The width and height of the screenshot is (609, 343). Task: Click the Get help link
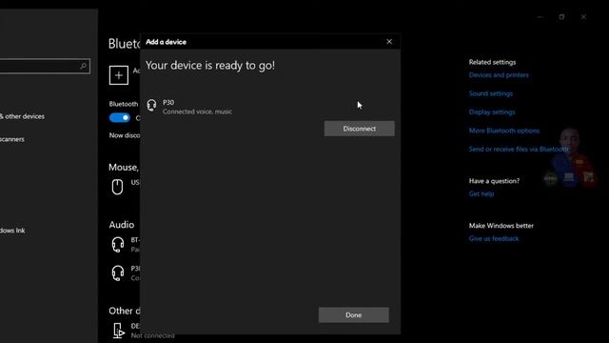pyautogui.click(x=481, y=193)
